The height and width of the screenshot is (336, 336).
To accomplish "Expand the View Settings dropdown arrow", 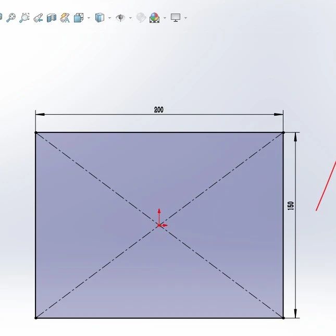I will (x=185, y=18).
